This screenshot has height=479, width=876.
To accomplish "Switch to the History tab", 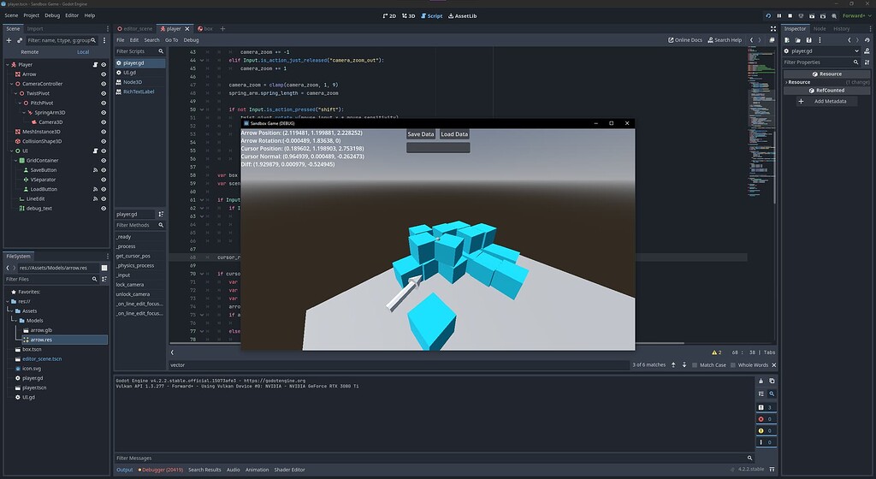I will pos(842,28).
